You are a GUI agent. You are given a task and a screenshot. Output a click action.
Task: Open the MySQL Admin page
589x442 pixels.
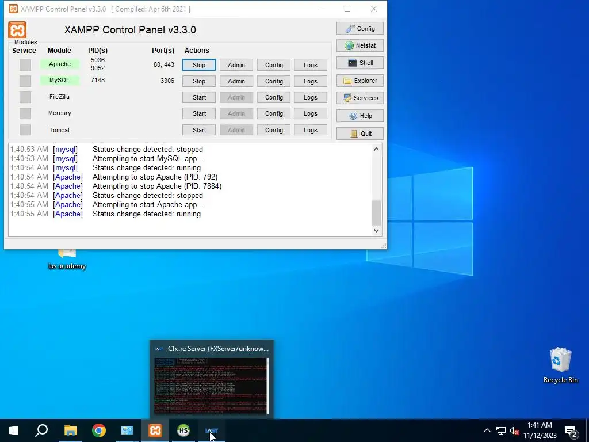236,81
